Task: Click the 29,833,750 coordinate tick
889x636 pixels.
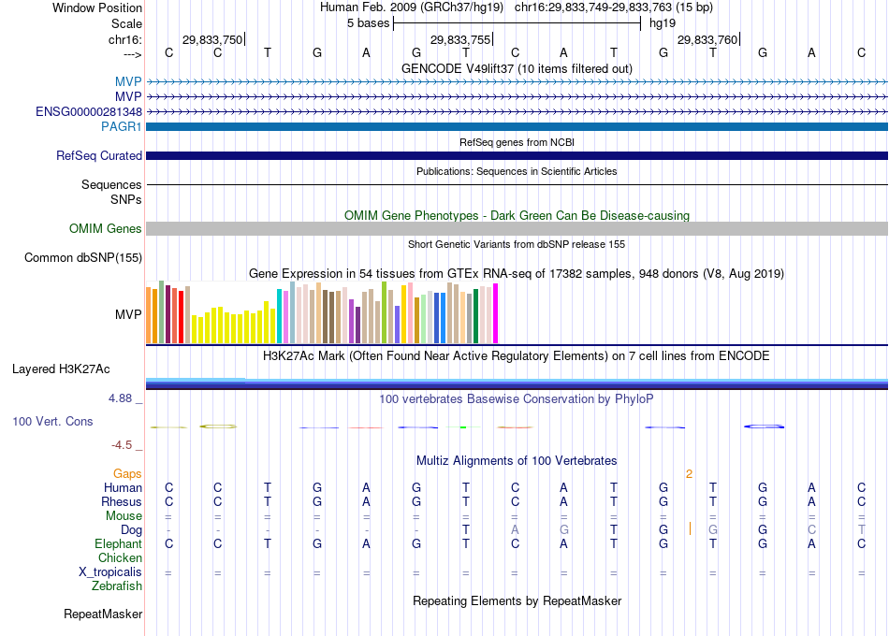Action: point(212,39)
